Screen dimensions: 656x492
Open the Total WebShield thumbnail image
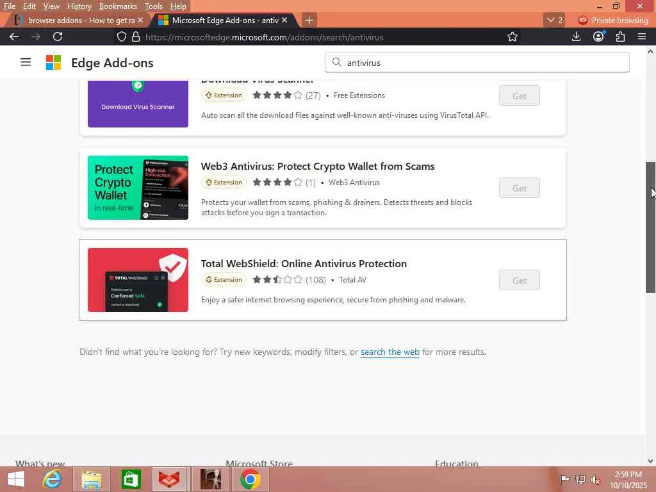[x=138, y=280]
